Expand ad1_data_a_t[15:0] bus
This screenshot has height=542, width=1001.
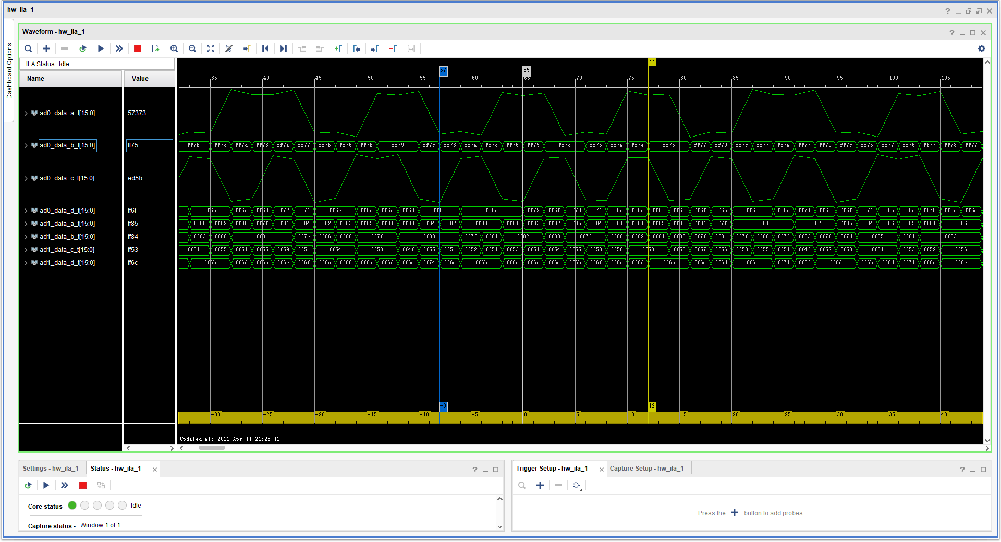click(26, 224)
